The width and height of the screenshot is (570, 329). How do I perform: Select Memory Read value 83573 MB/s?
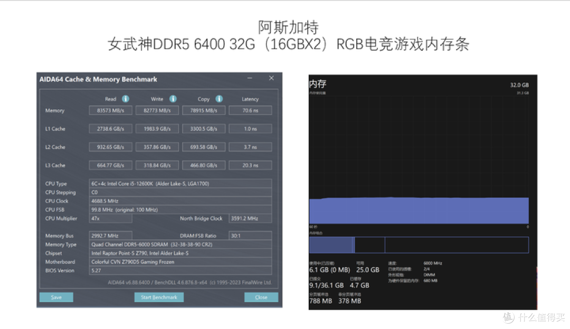point(110,110)
